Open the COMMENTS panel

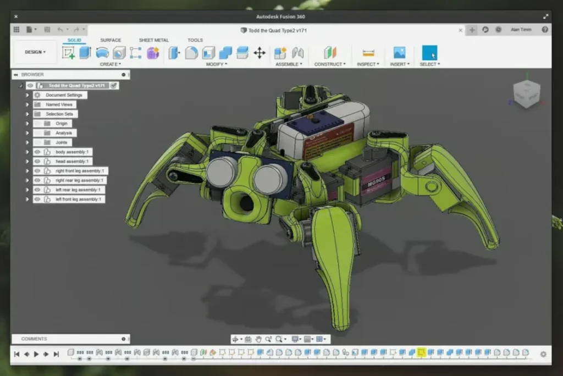click(34, 339)
